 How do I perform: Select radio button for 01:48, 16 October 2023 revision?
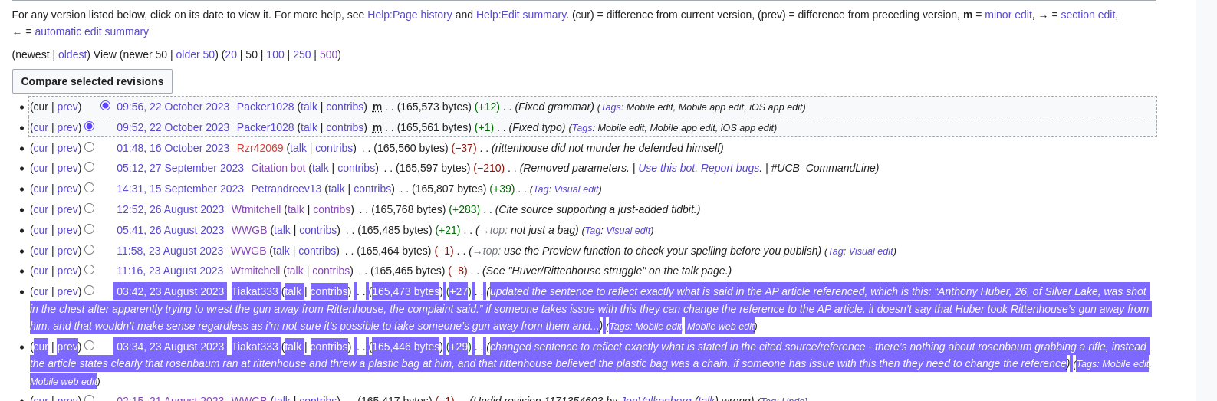click(x=90, y=147)
